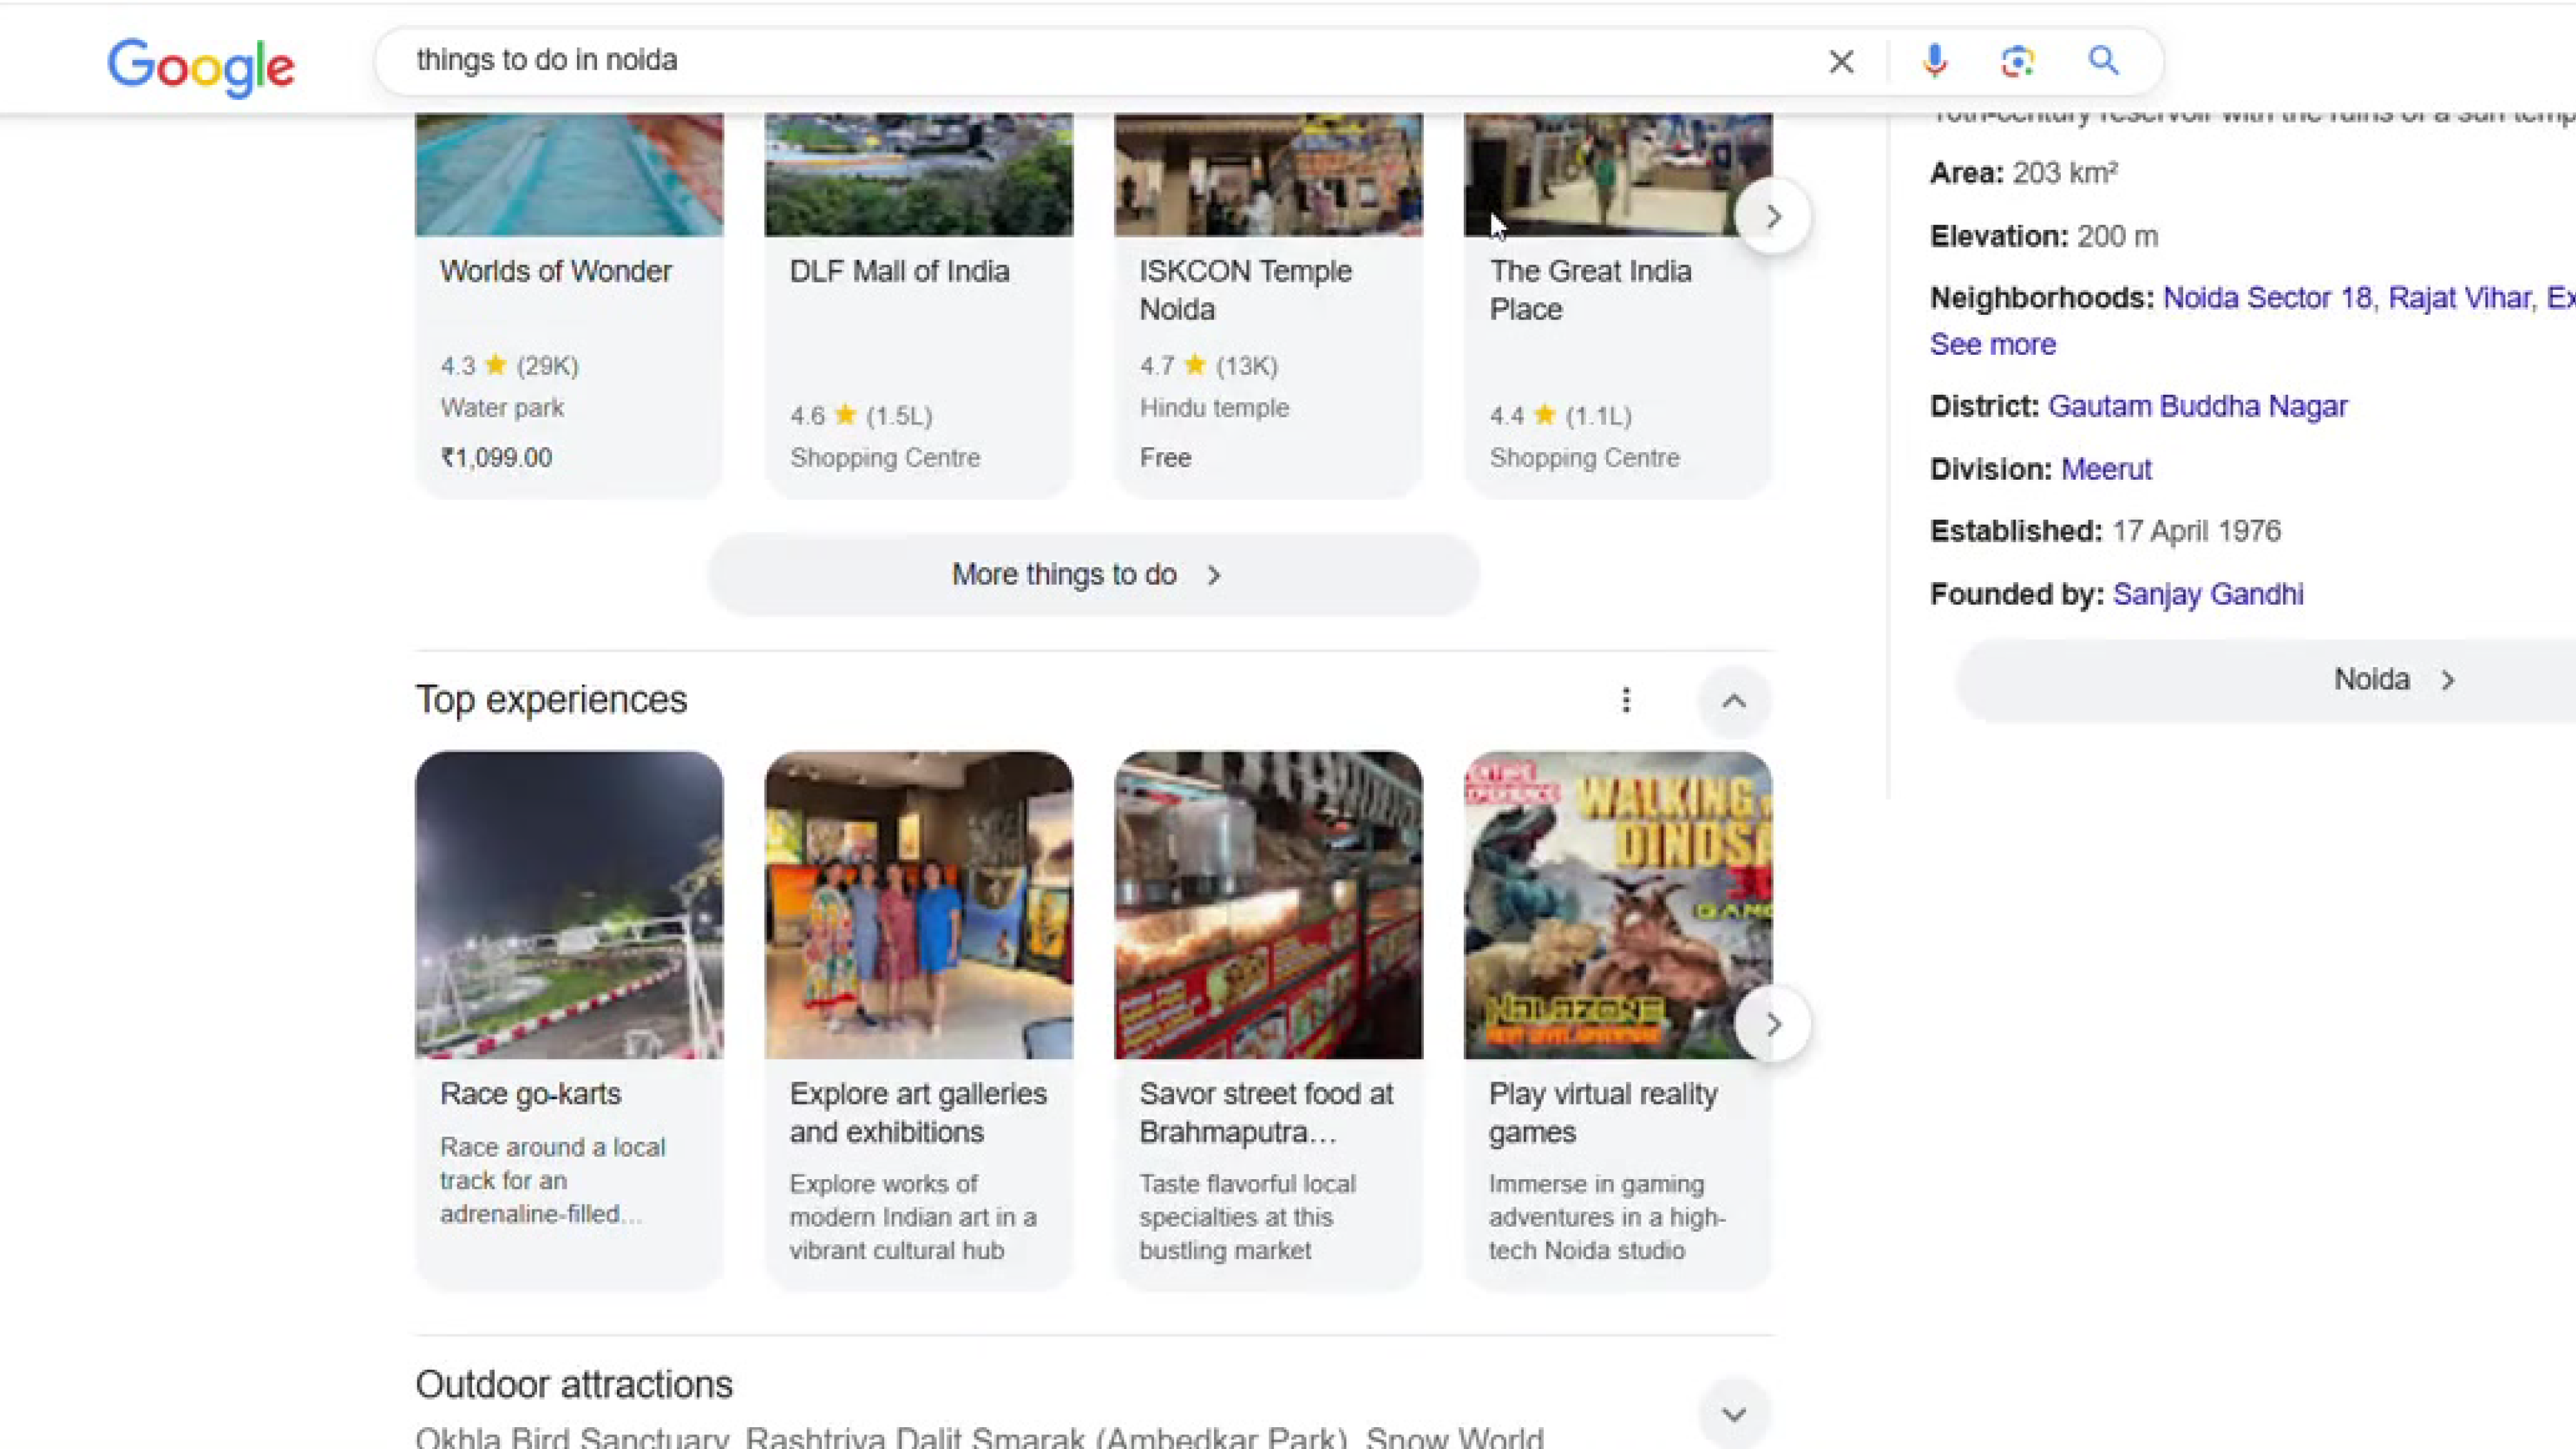Clear the search box text

click(1840, 62)
